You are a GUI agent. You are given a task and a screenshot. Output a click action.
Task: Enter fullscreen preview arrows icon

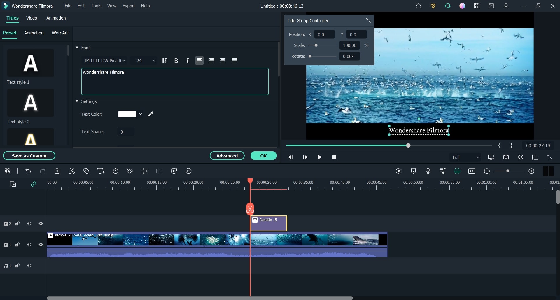click(550, 157)
